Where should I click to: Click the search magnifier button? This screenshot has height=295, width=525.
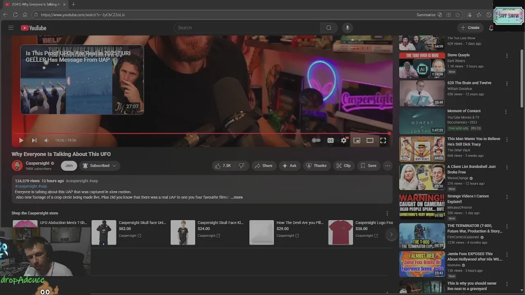329,28
